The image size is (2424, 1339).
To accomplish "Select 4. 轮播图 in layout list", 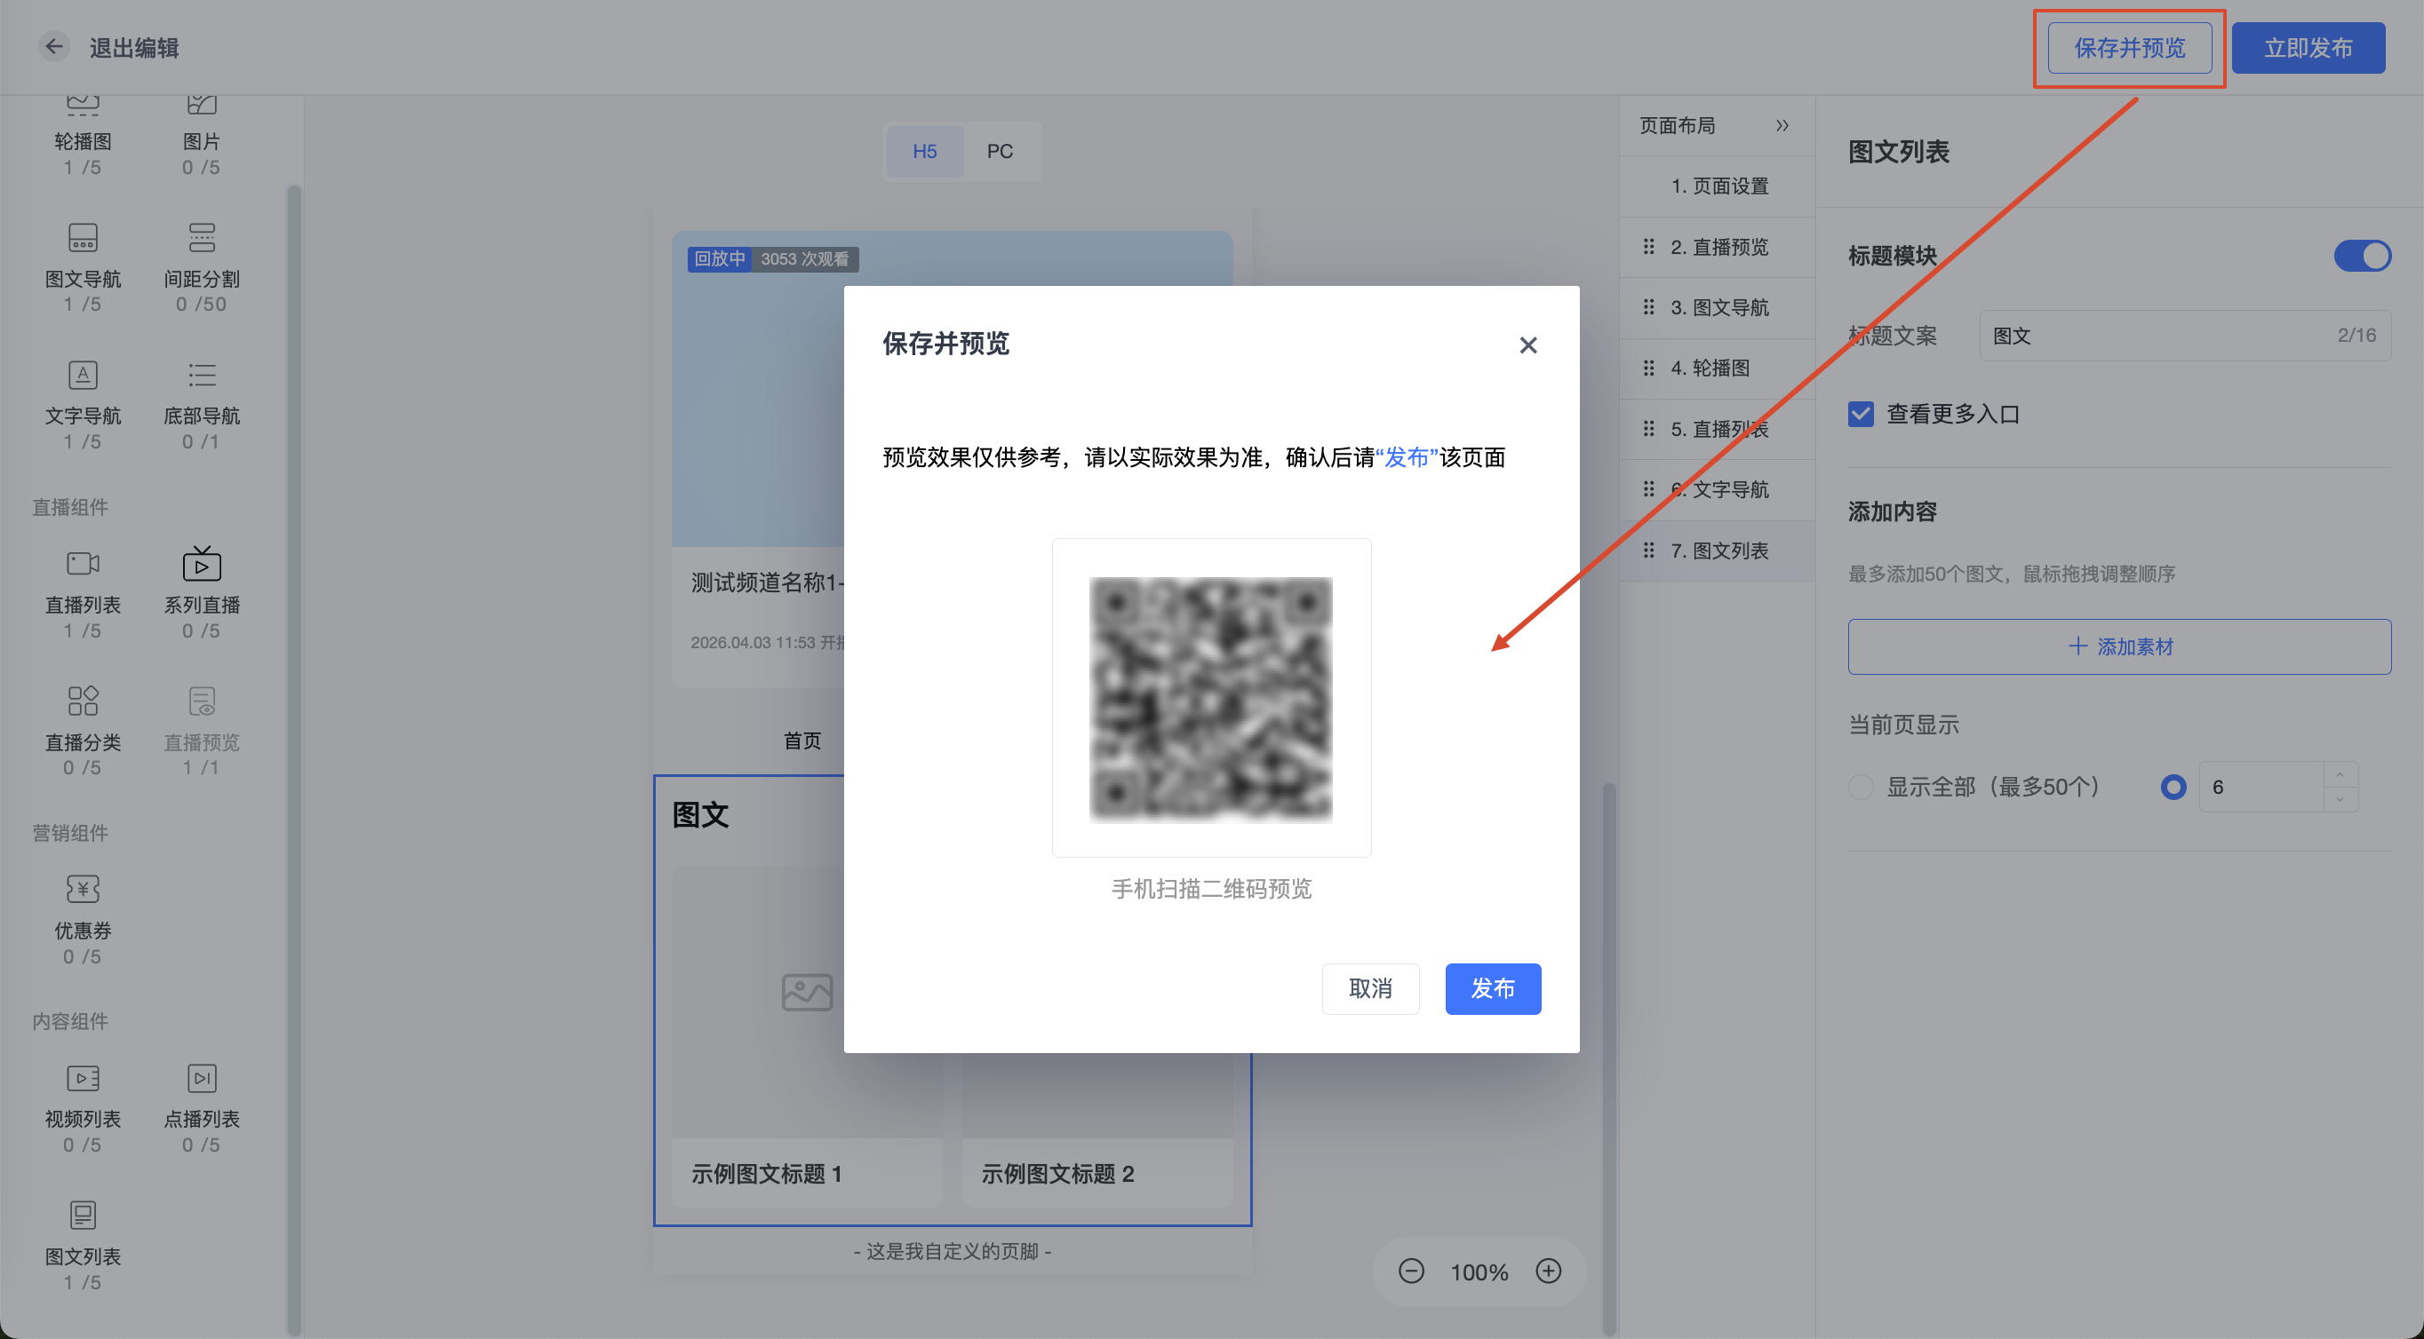I will pos(1717,368).
